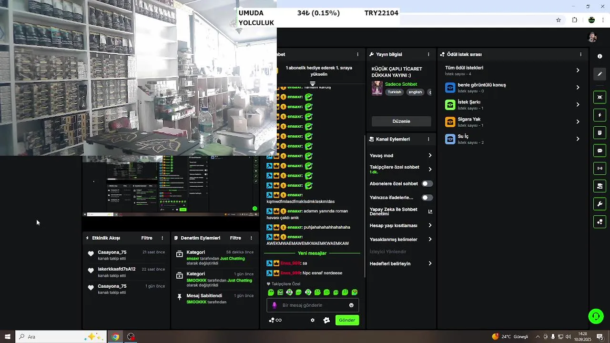The height and width of the screenshot is (343, 610).
Task: Toggle the lightning activity feed widget icon
Action: click(600, 115)
